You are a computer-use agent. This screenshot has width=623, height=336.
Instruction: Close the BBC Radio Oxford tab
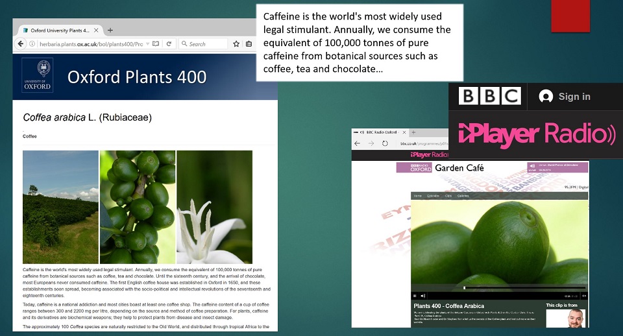click(404, 132)
